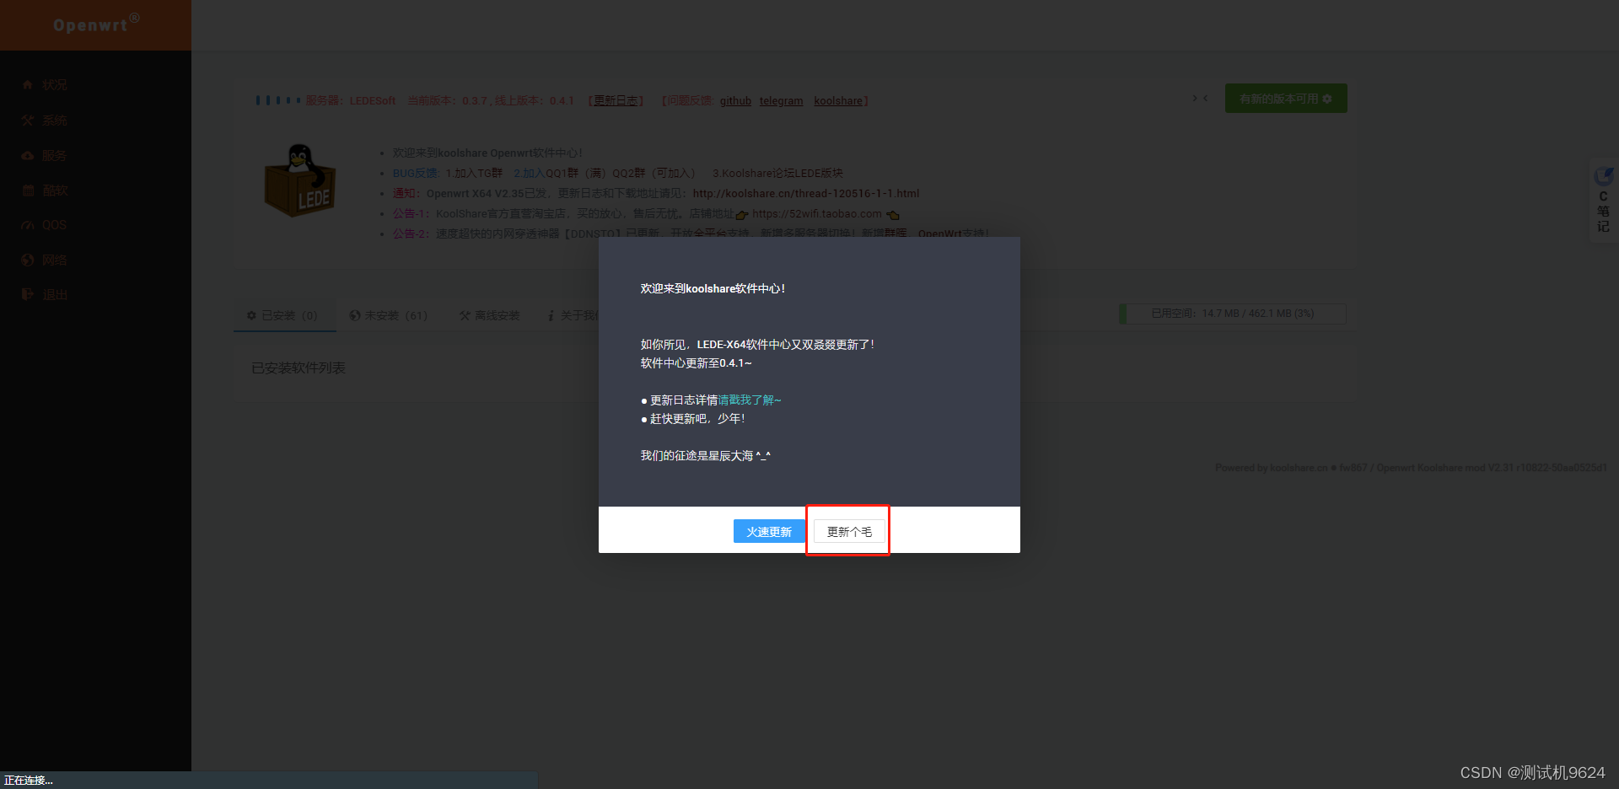Open the 3.Koolshare论坛LEDE版块 link
The height and width of the screenshot is (789, 1619).
pyautogui.click(x=777, y=173)
